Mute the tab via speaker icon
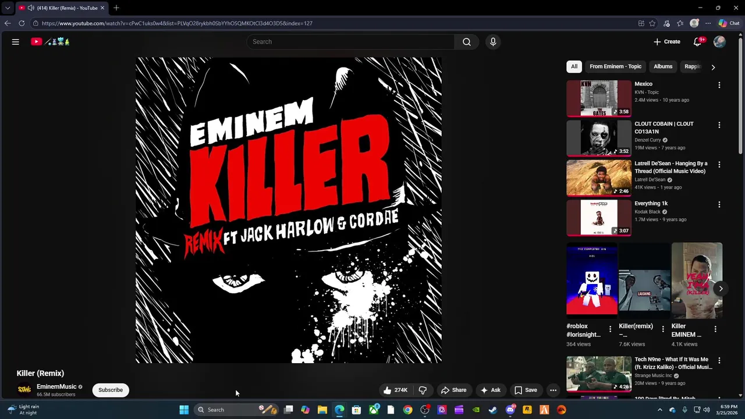 pos(30,8)
